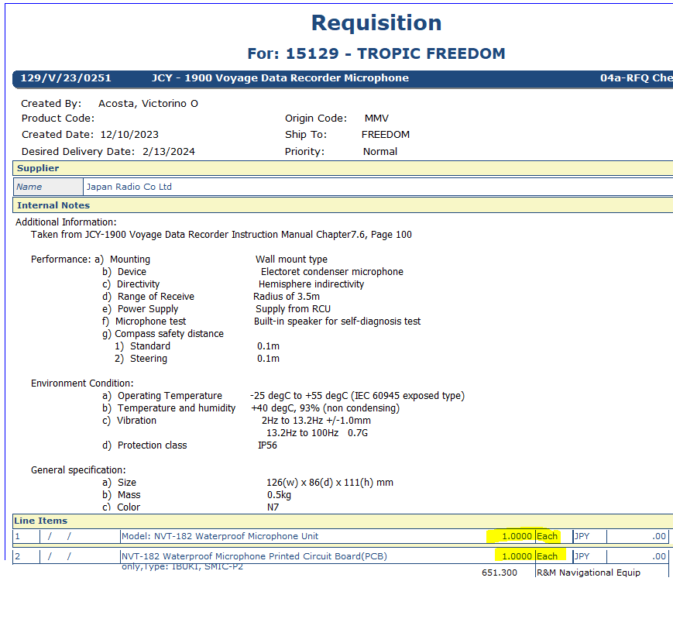This screenshot has height=619, width=673.
Task: Select supplier name Japan Radio Co Ltd
Action: point(129,187)
